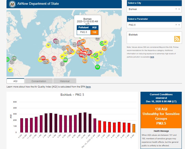This screenshot has height=149, width=185.
Task: Select the green 45 AQI map marker
Action: (x=97, y=67)
